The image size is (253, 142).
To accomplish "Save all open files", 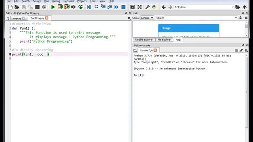I will click(30, 7).
